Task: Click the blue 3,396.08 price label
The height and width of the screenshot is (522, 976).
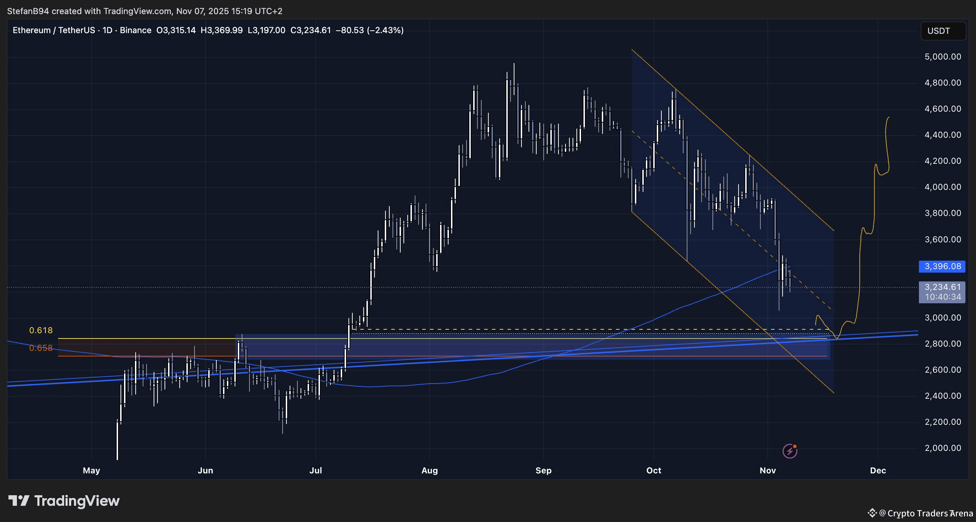Action: coord(942,266)
